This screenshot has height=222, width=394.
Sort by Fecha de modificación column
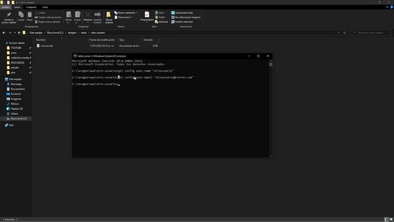(x=103, y=39)
